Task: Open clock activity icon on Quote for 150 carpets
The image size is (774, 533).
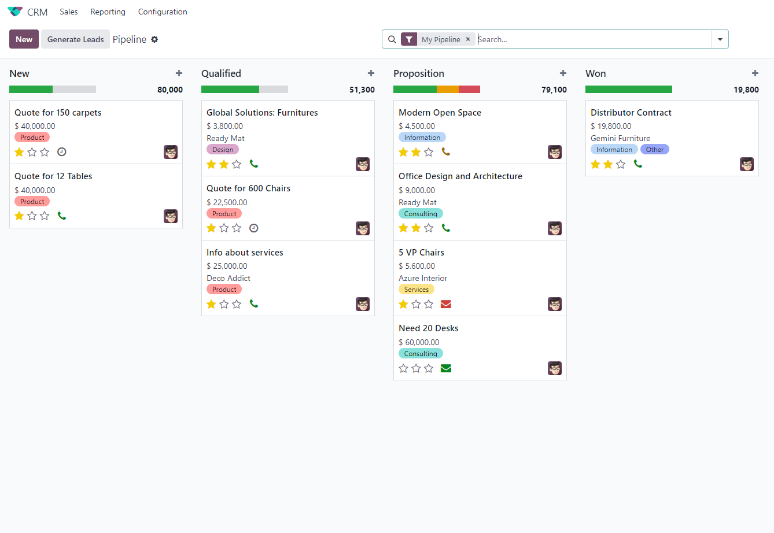Action: click(62, 152)
